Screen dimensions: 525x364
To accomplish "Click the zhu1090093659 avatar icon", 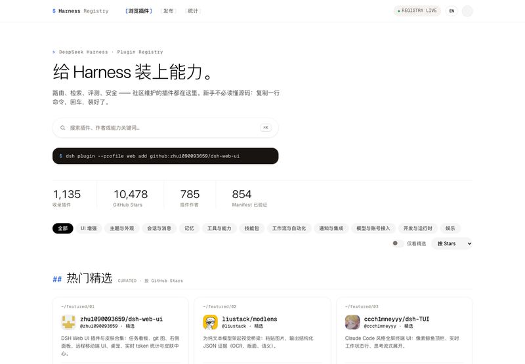I will [69, 322].
